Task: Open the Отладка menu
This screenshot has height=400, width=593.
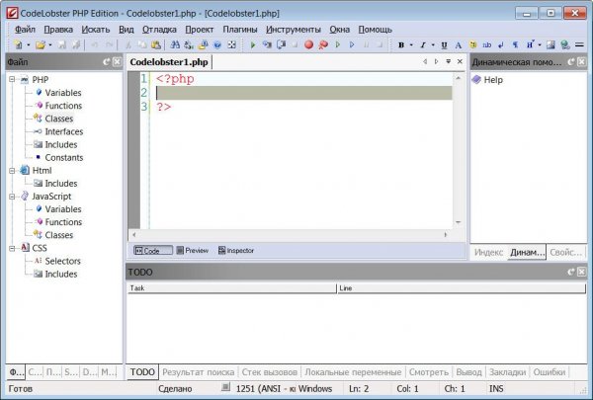Action: [159, 29]
